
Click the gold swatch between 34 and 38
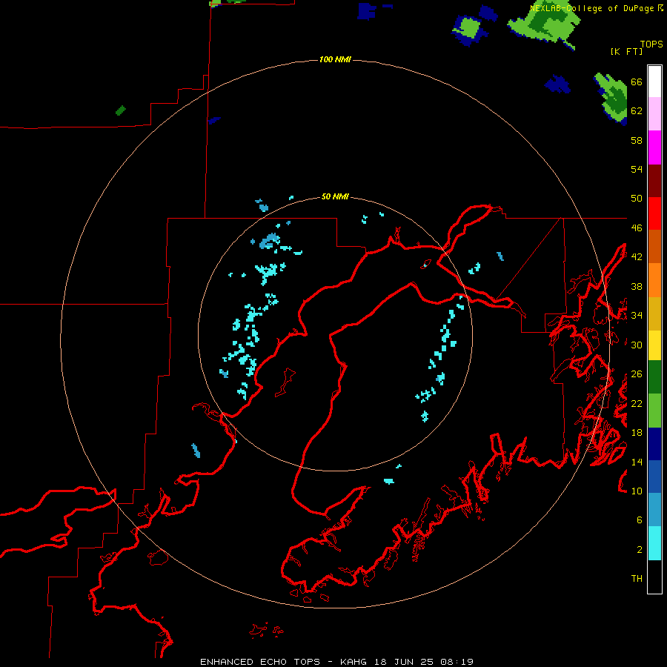654,313
